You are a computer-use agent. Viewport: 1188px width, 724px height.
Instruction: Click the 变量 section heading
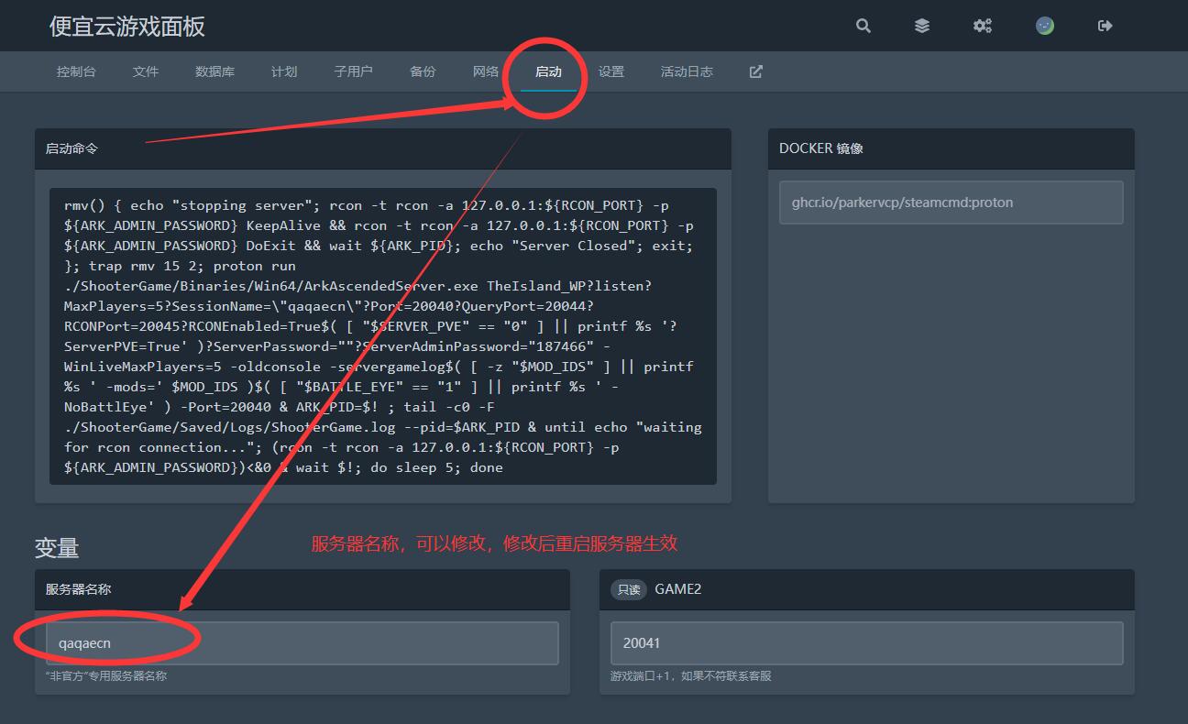(x=57, y=548)
